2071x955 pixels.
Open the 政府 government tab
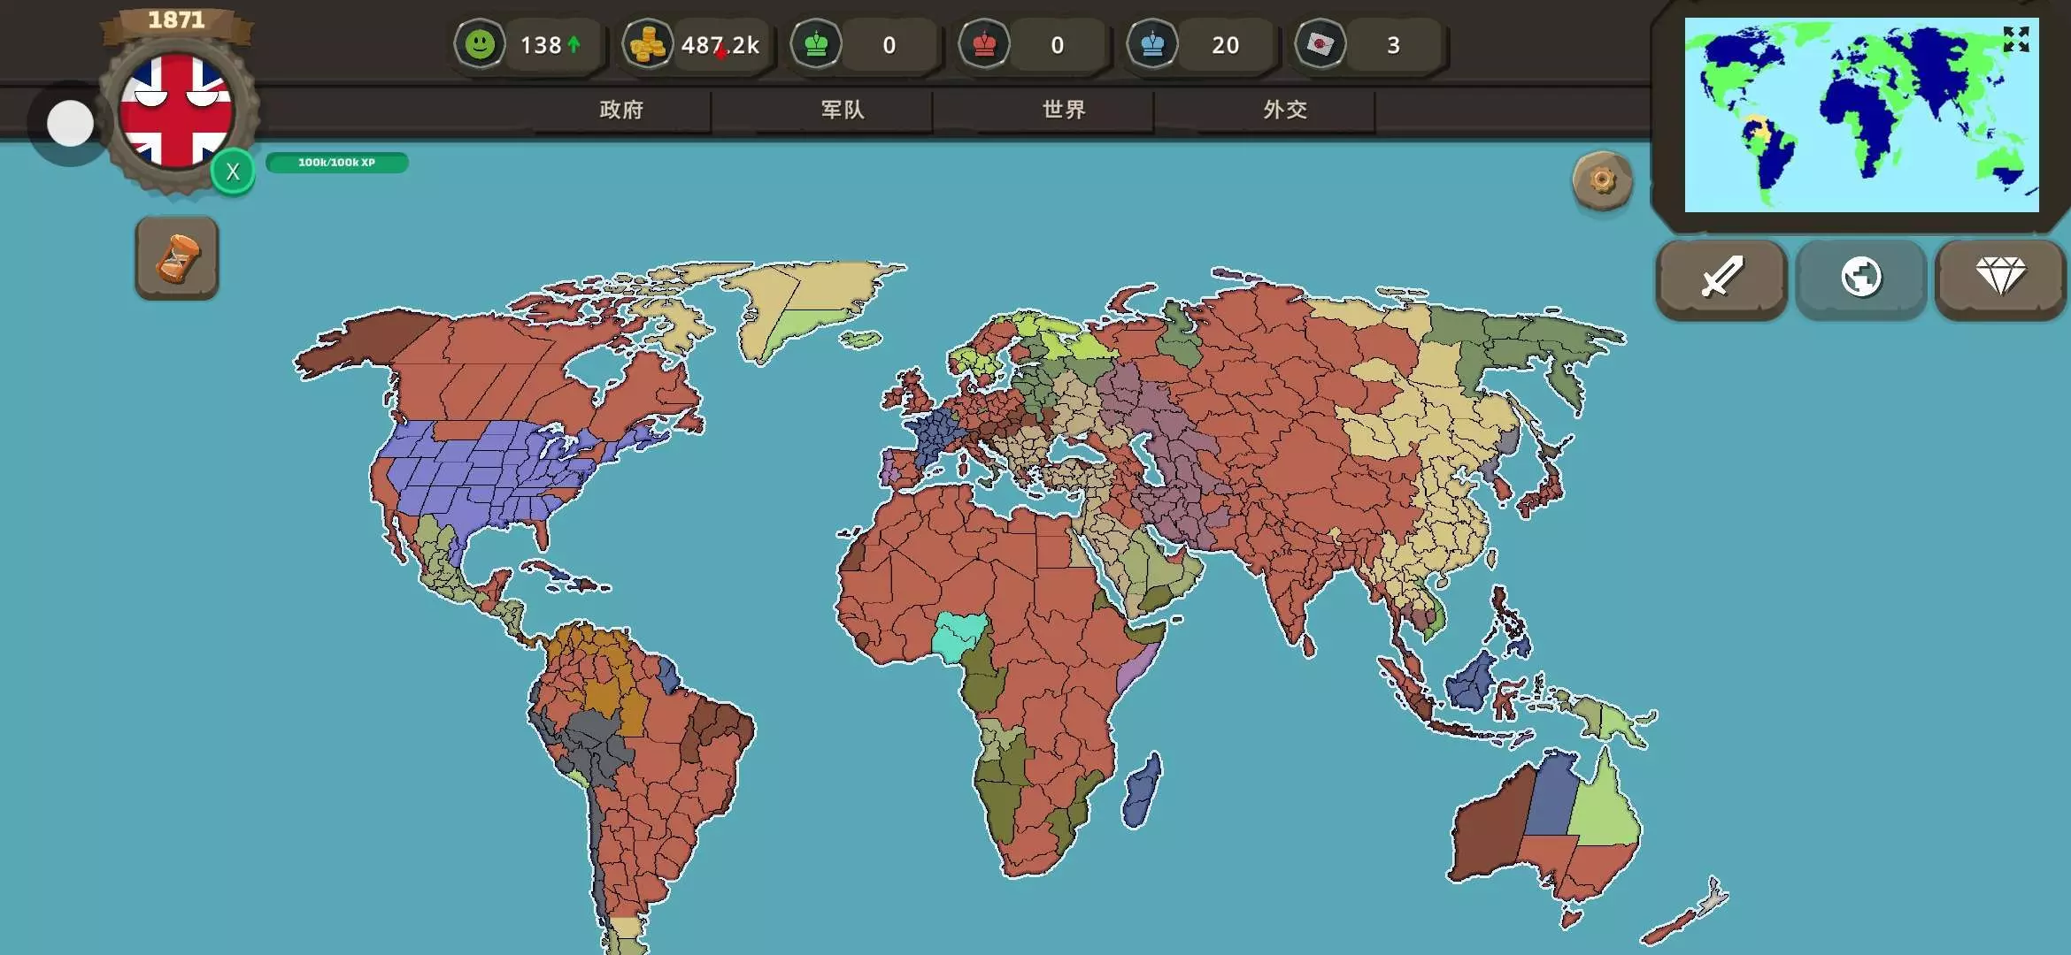(x=621, y=110)
